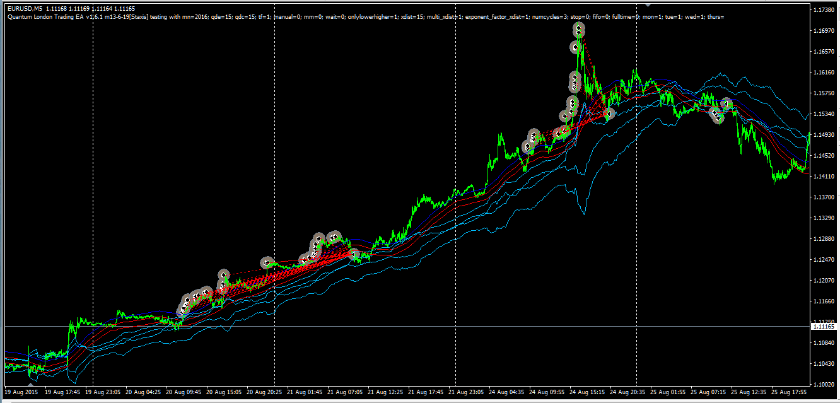
Task: Click price scale label 1.10430
Action: pyautogui.click(x=824, y=364)
